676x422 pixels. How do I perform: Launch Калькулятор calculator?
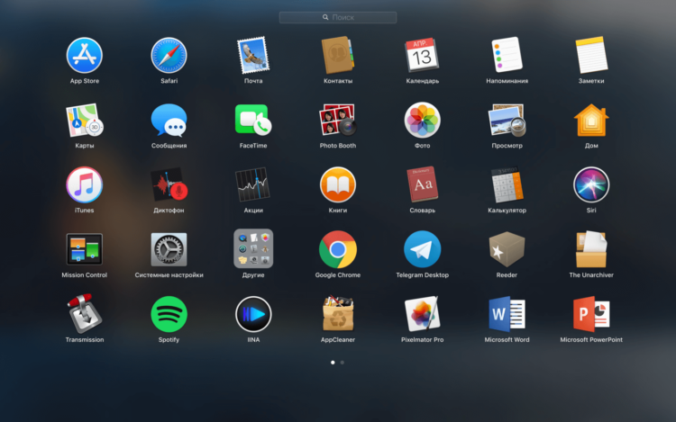[x=507, y=185]
